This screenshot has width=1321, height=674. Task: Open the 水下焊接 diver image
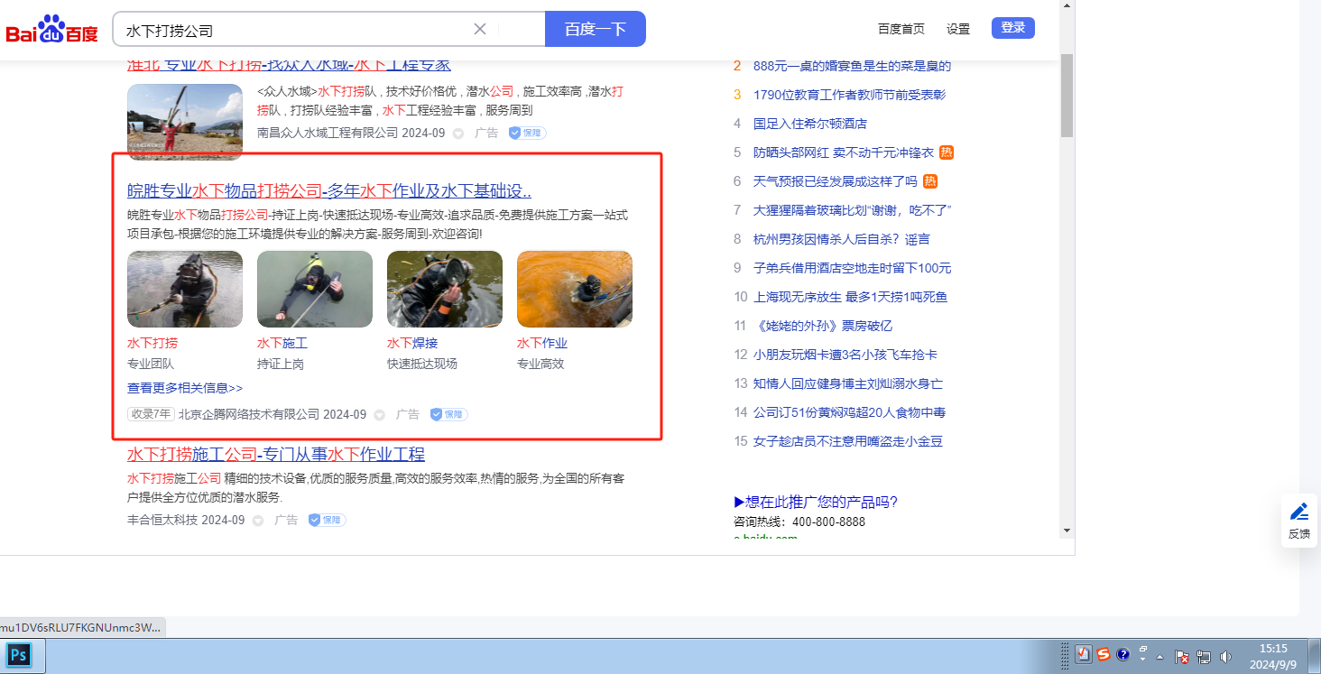(445, 289)
